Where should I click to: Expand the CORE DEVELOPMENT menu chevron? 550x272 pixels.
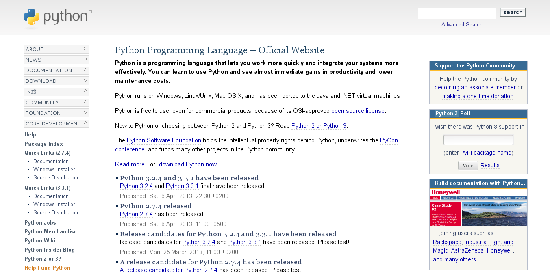point(85,123)
